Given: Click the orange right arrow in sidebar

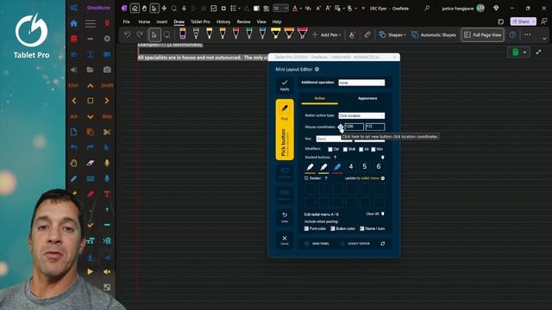Looking at the screenshot, I should [x=107, y=101].
